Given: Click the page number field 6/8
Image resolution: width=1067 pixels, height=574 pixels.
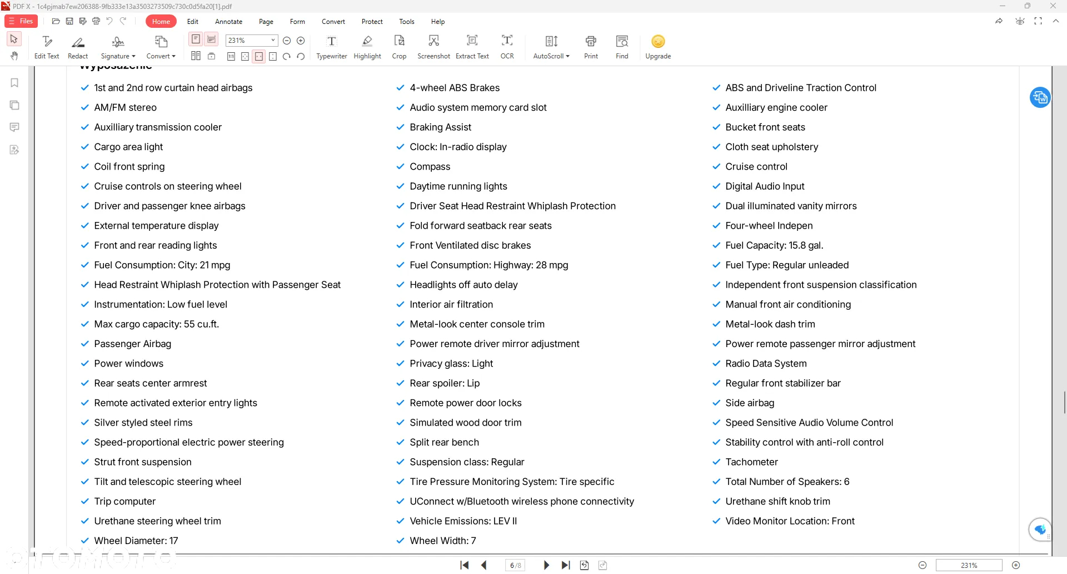Looking at the screenshot, I should [x=515, y=565].
